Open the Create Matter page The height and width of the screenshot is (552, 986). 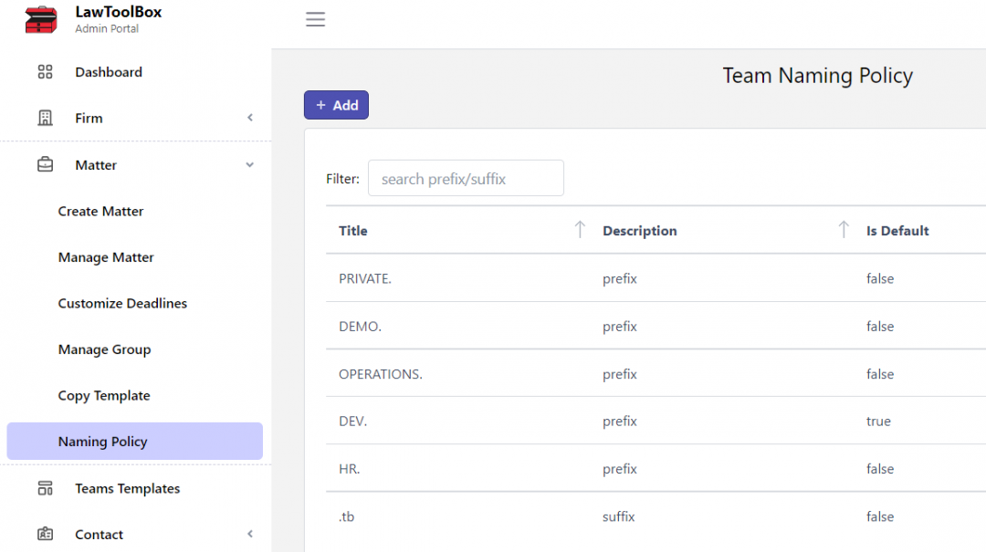click(100, 211)
